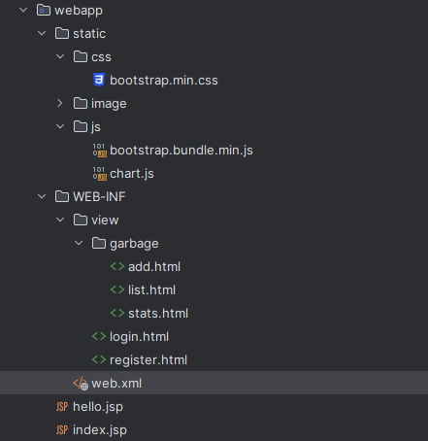Click the HTML icon of stats.html
The height and width of the screenshot is (441, 428).
coord(117,313)
